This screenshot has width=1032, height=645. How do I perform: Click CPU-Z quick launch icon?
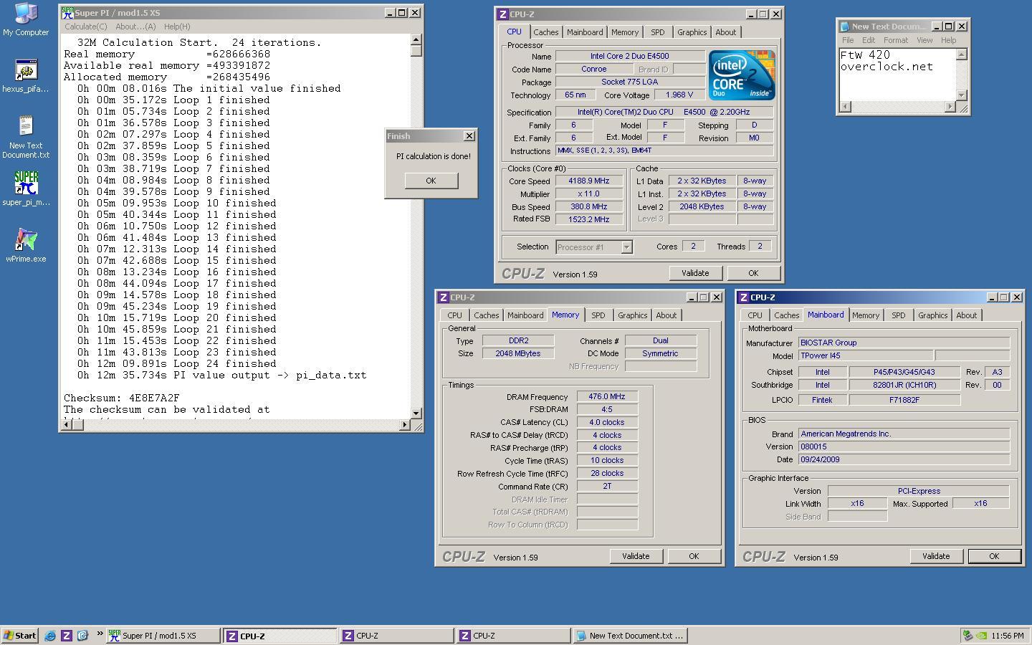[67, 636]
